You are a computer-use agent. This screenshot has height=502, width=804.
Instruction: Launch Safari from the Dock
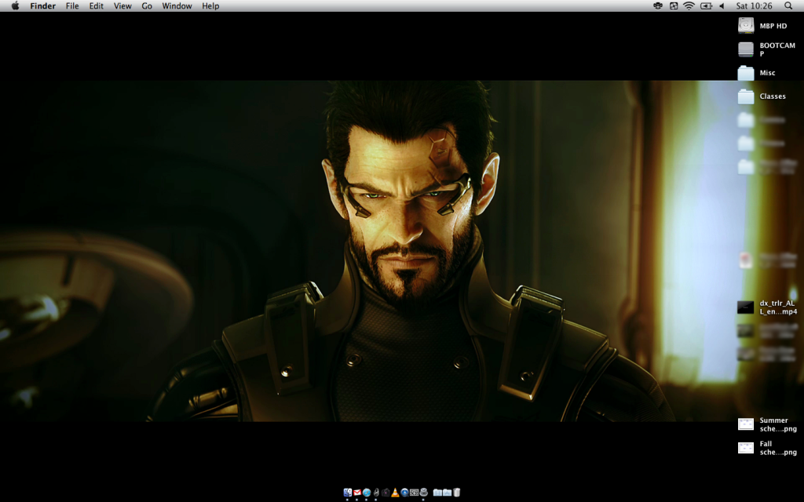pyautogui.click(x=367, y=493)
